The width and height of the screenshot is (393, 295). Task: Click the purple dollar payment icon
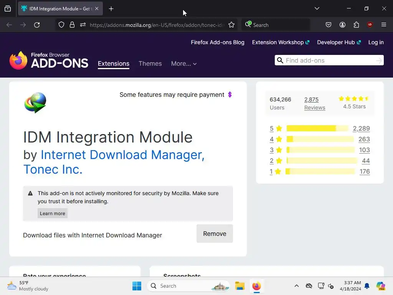tap(230, 94)
